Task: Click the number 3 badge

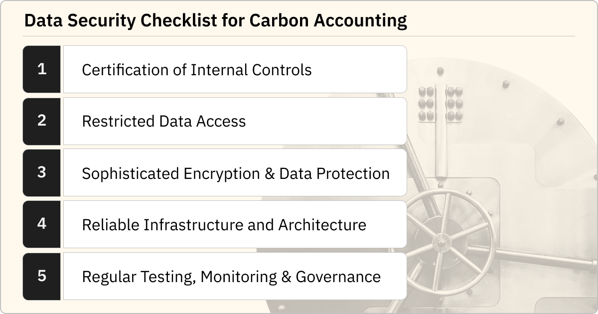Action: coord(42,172)
